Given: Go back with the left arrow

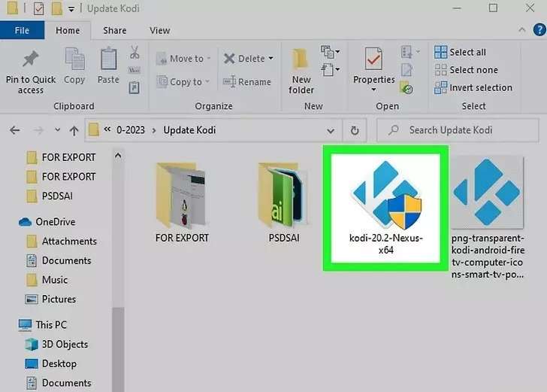Looking at the screenshot, I should point(15,130).
